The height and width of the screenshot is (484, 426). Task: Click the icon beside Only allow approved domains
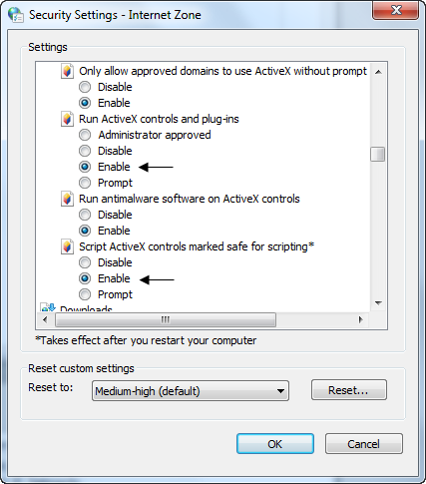click(67, 71)
